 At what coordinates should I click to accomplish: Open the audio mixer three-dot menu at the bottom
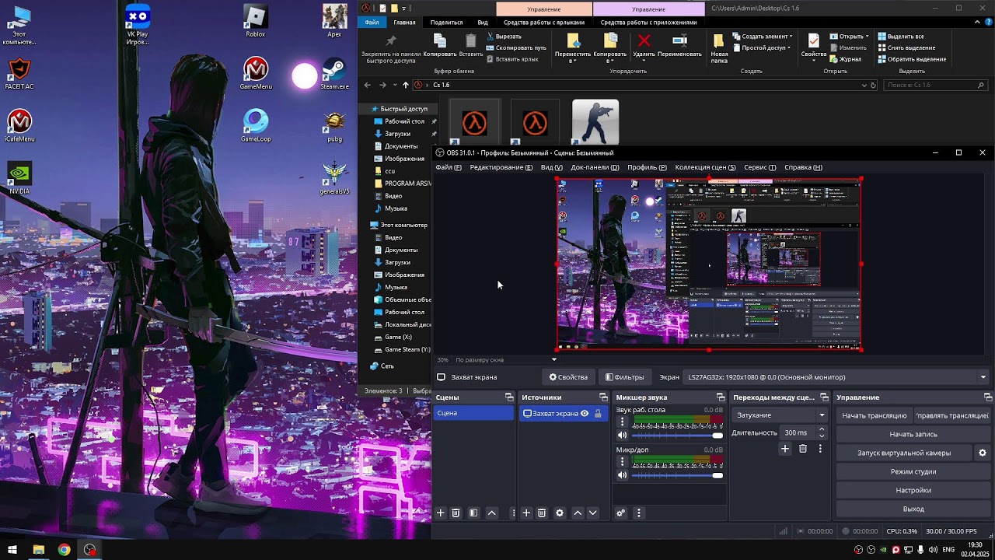pyautogui.click(x=639, y=513)
